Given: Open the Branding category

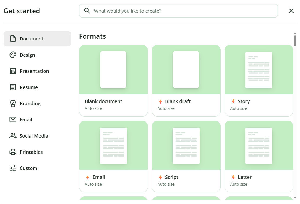Looking at the screenshot, I should click(x=30, y=104).
